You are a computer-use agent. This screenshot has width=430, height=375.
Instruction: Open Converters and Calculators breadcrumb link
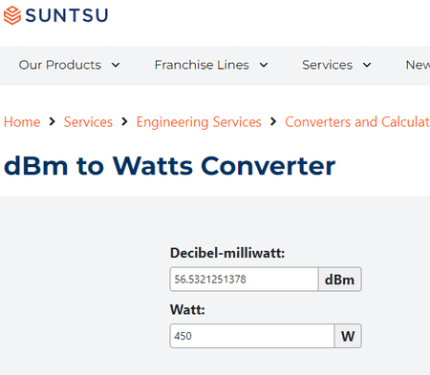(357, 122)
